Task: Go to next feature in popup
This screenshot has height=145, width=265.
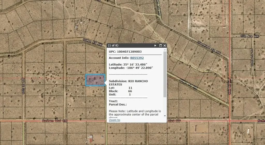Action: click(x=155, y=45)
